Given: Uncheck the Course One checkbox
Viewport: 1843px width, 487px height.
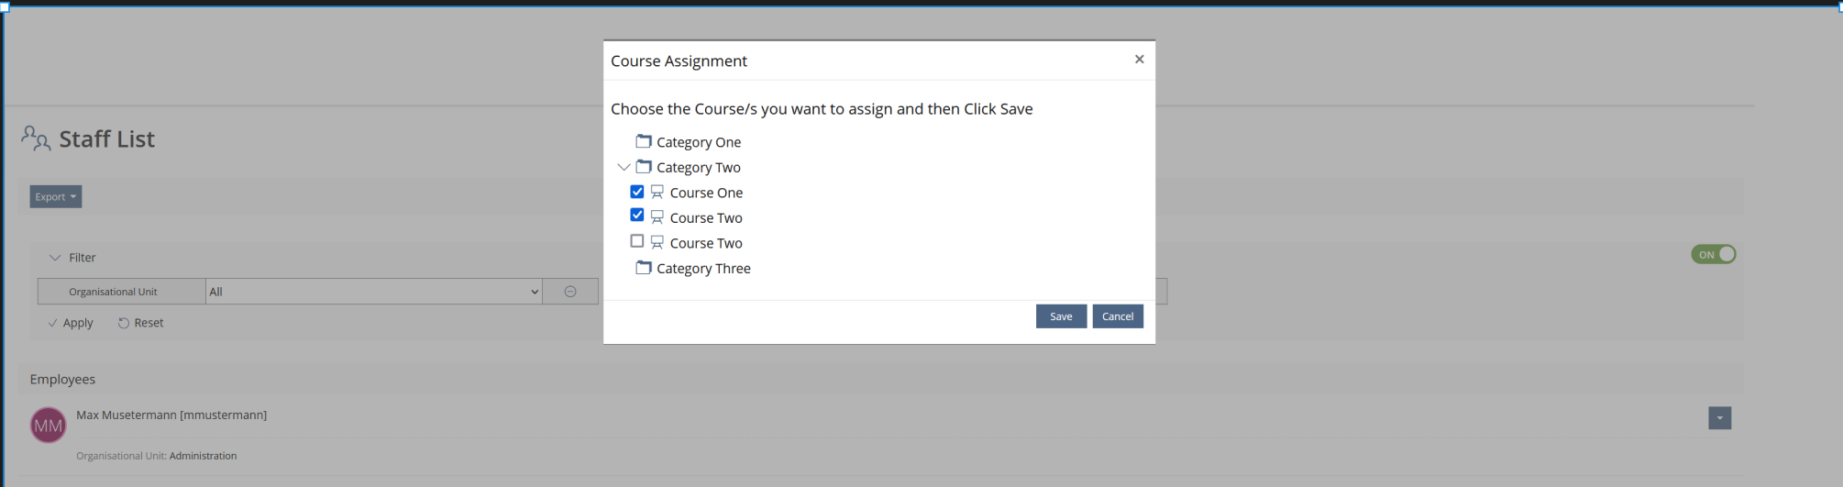Looking at the screenshot, I should [637, 192].
